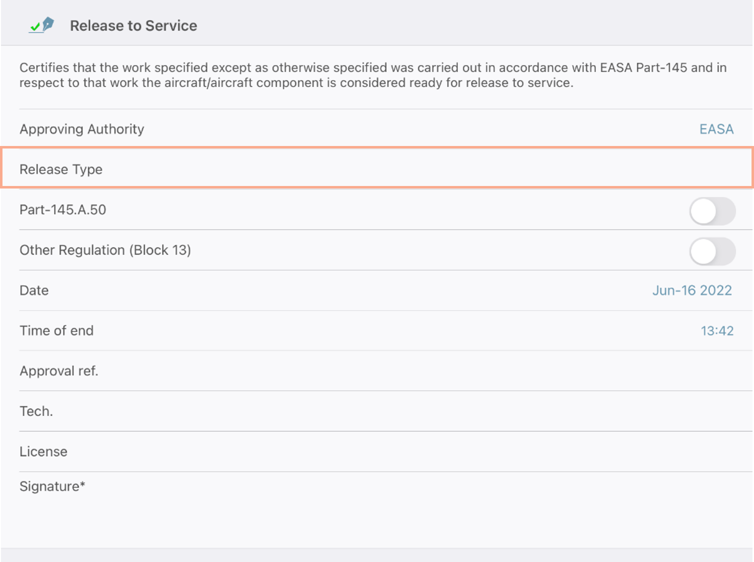
Task: Open the Release Type selector row
Action: [x=377, y=169]
